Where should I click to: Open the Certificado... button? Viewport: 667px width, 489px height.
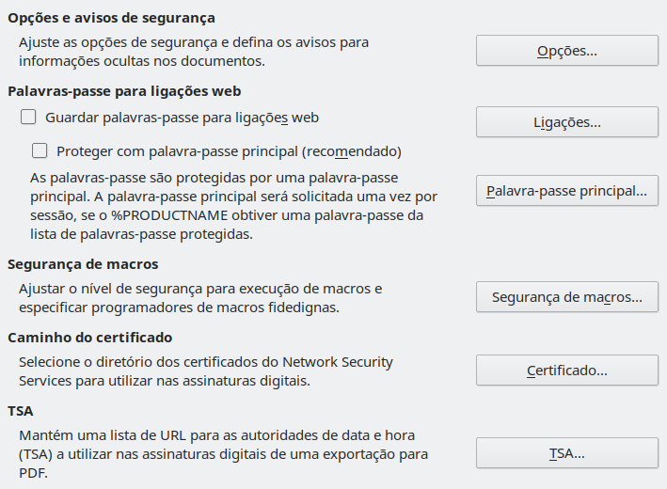(566, 371)
